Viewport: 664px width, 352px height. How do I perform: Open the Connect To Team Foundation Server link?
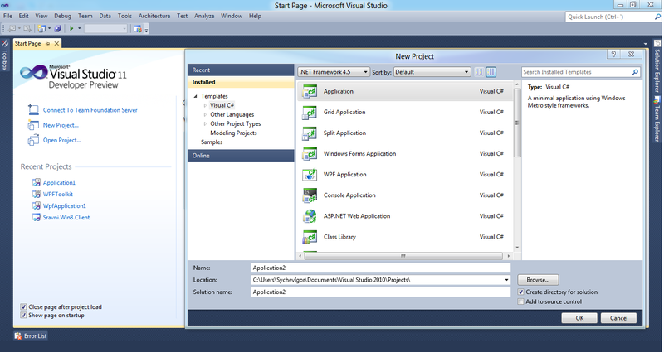point(90,110)
